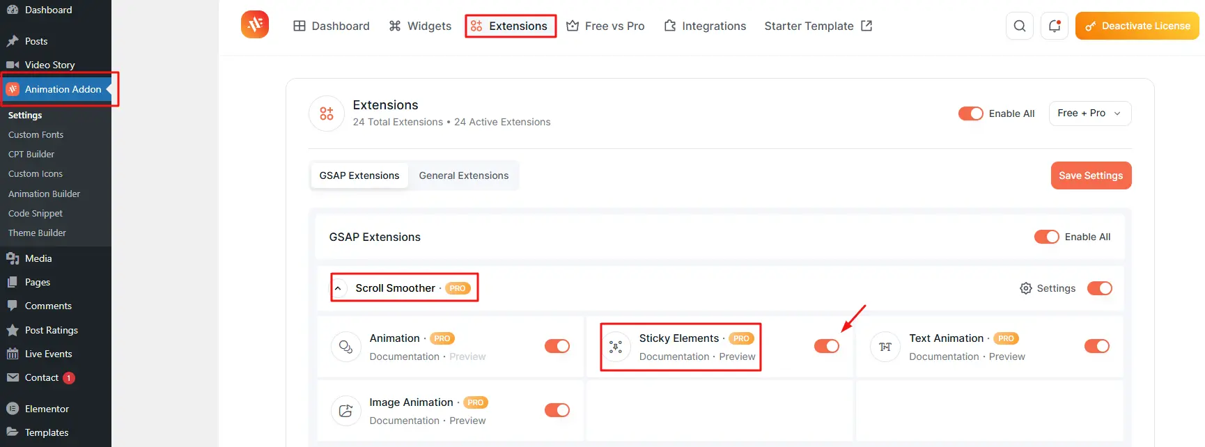Image resolution: width=1205 pixels, height=447 pixels.
Task: Toggle the GSAP Extensions Enable All switch
Action: tap(1046, 237)
